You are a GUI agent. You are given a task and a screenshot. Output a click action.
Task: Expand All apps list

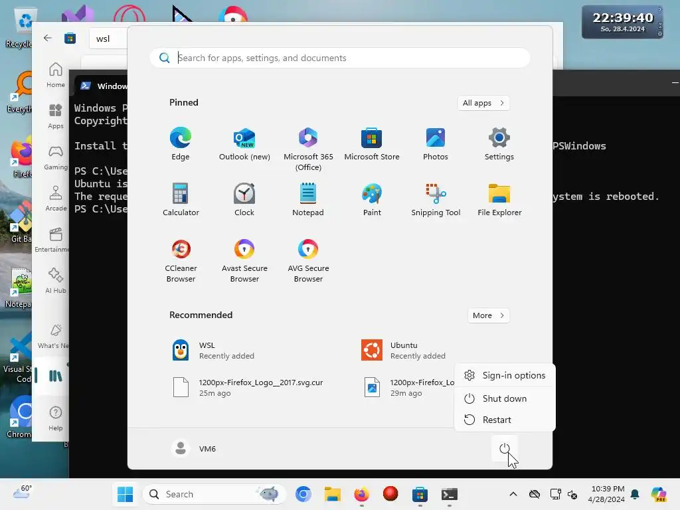[483, 103]
